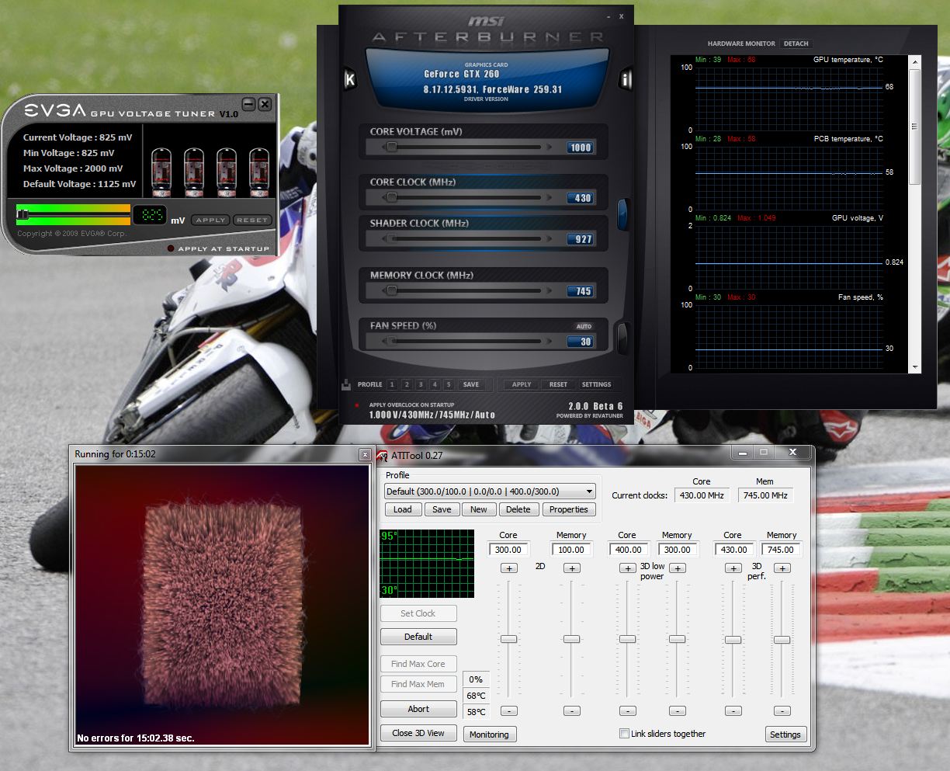Click the 2D Core clock input field

click(509, 550)
